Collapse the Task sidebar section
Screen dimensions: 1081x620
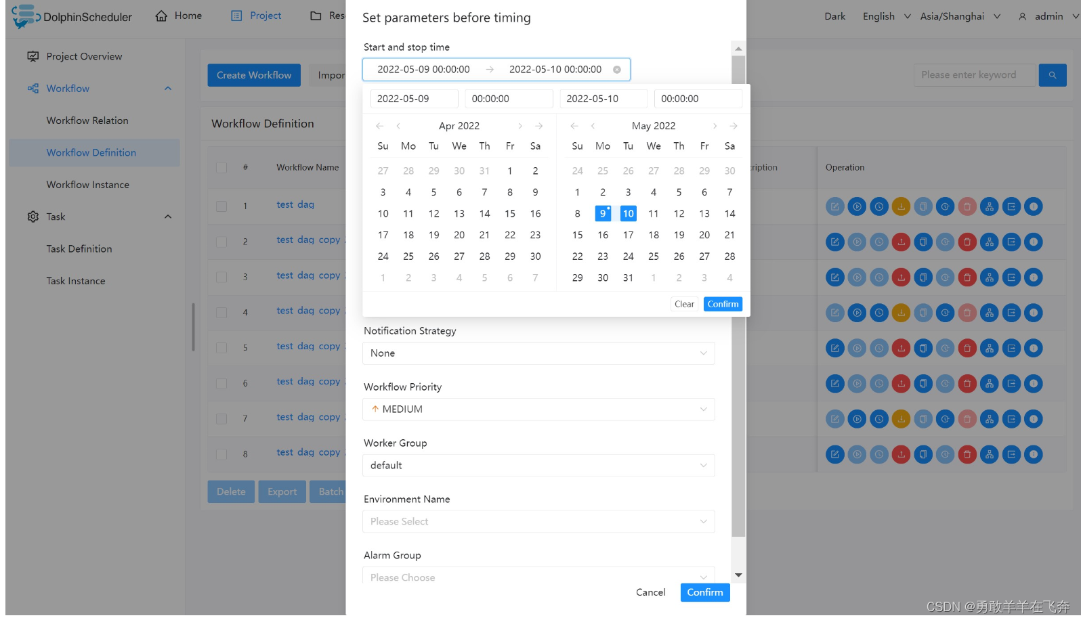(168, 217)
